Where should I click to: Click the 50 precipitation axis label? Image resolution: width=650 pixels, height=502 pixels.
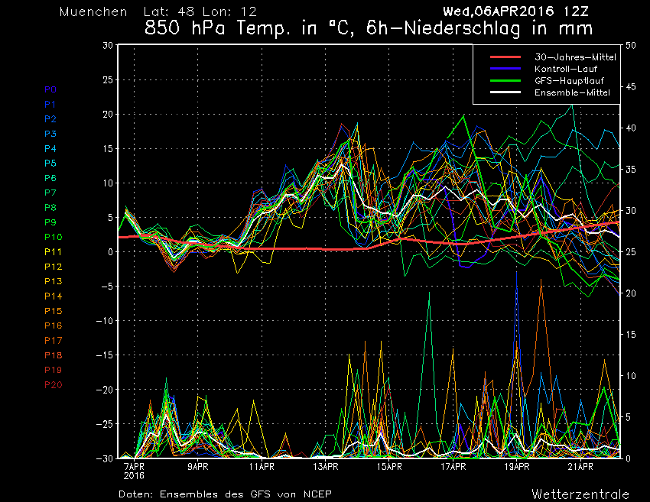pyautogui.click(x=631, y=46)
